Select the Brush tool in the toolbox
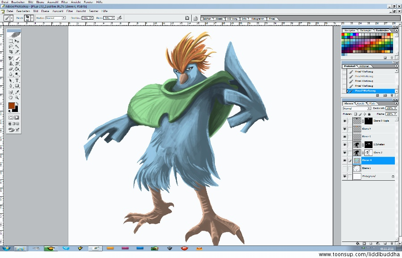This screenshot has width=402, height=258. coord(17,58)
